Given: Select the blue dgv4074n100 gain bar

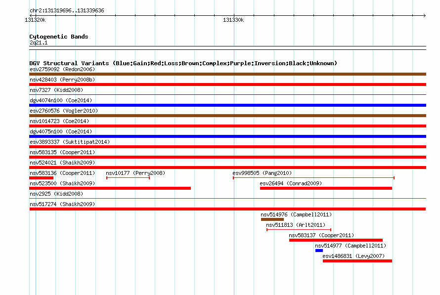Looking at the screenshot, I should pos(227,105).
